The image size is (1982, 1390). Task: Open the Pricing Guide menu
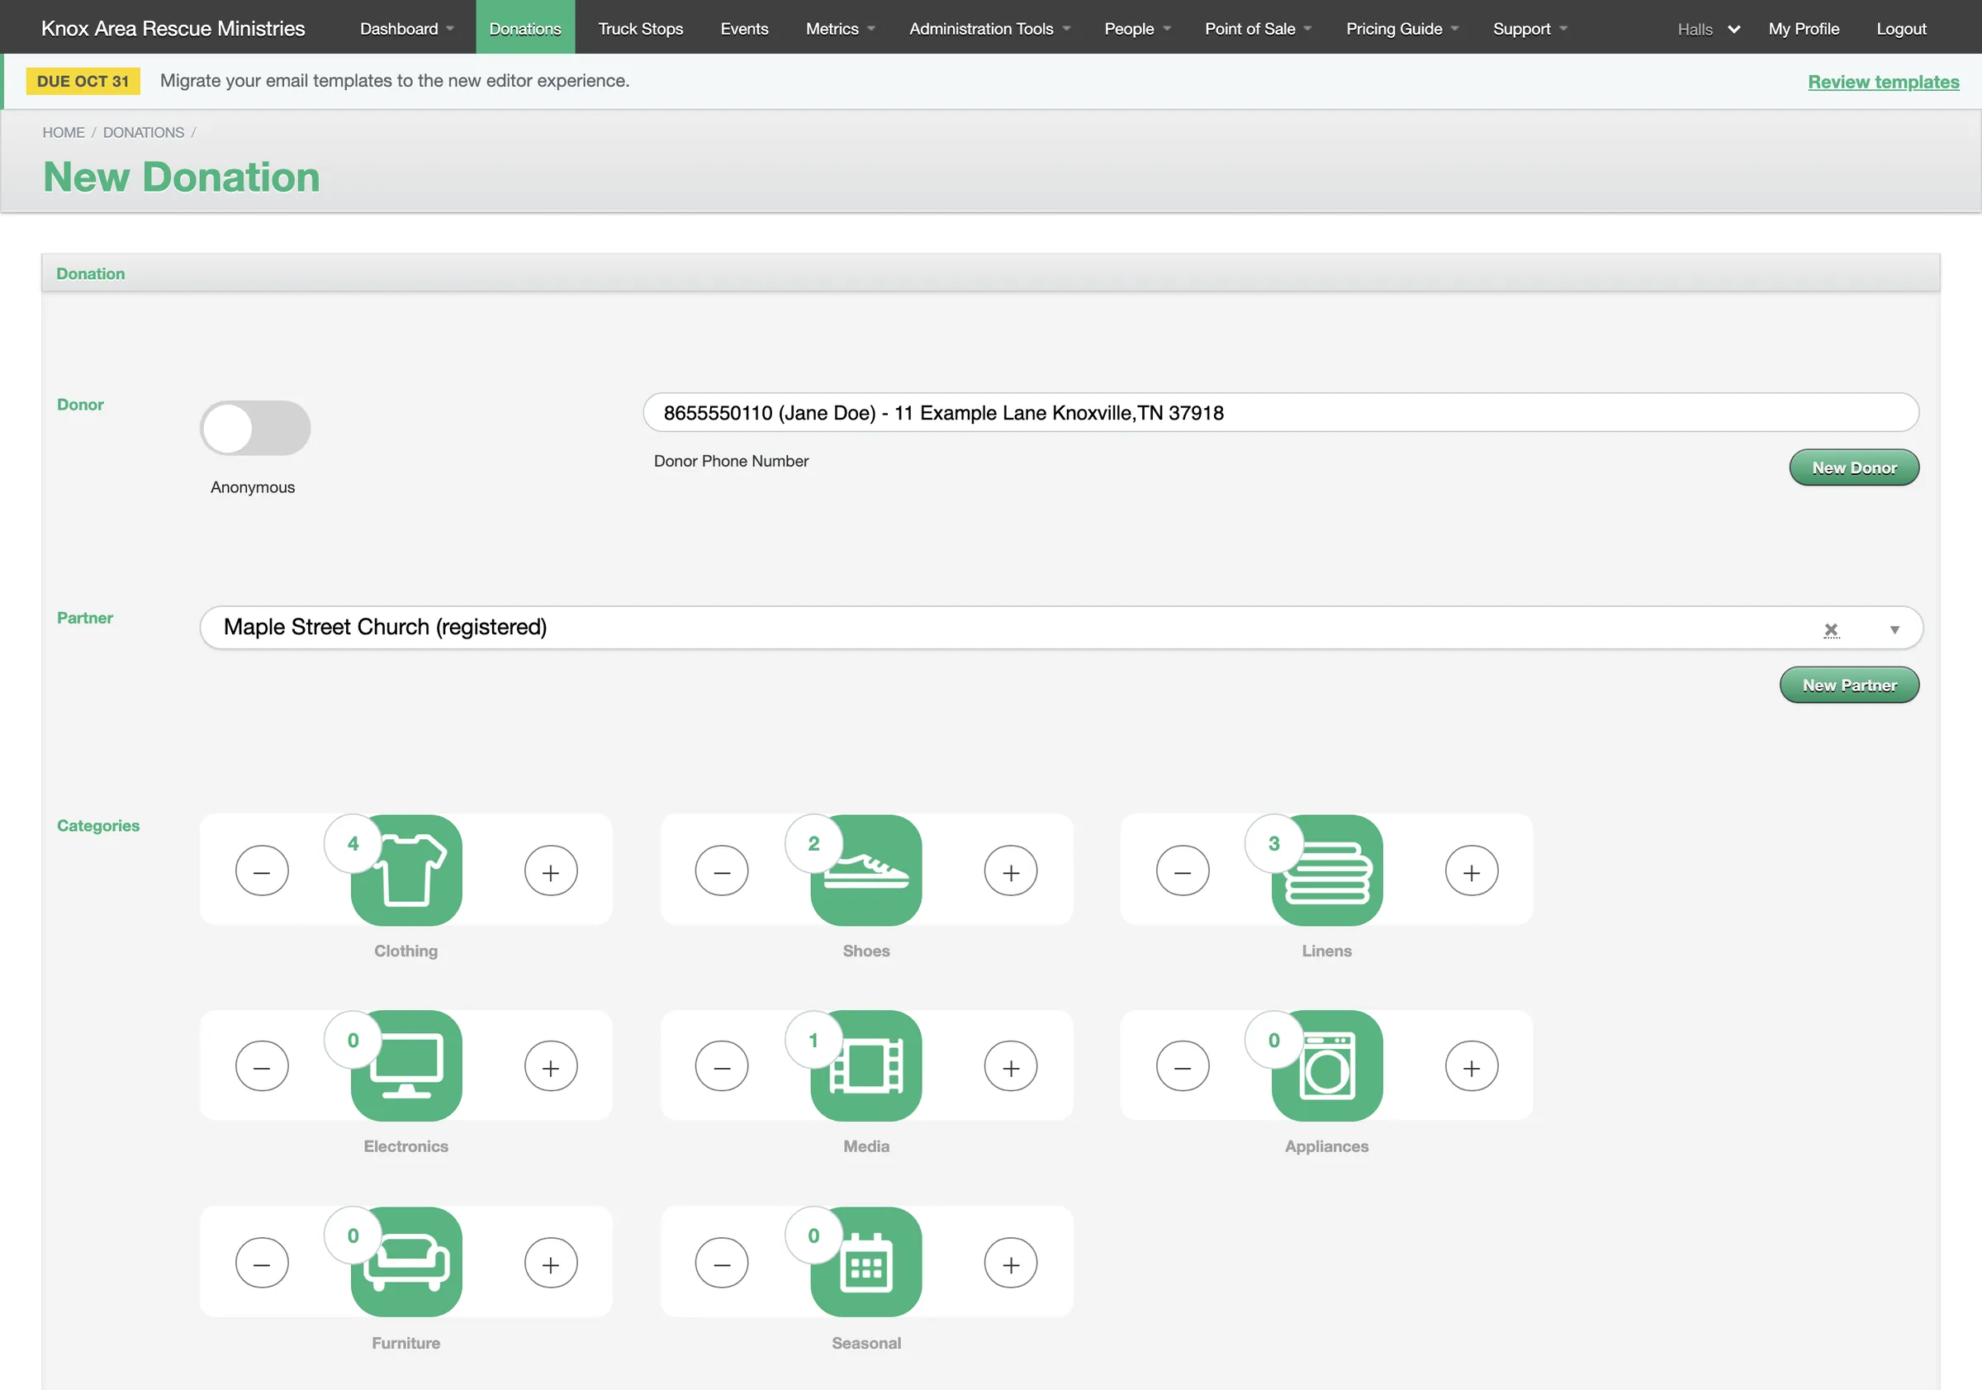(1402, 28)
